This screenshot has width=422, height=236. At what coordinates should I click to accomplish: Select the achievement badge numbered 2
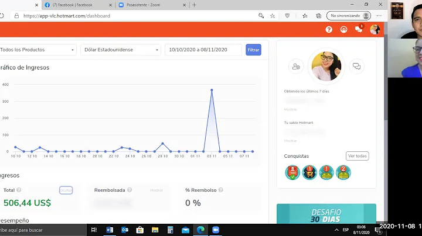click(343, 172)
